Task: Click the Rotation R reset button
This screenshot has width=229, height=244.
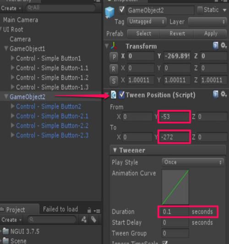Action: [114, 69]
